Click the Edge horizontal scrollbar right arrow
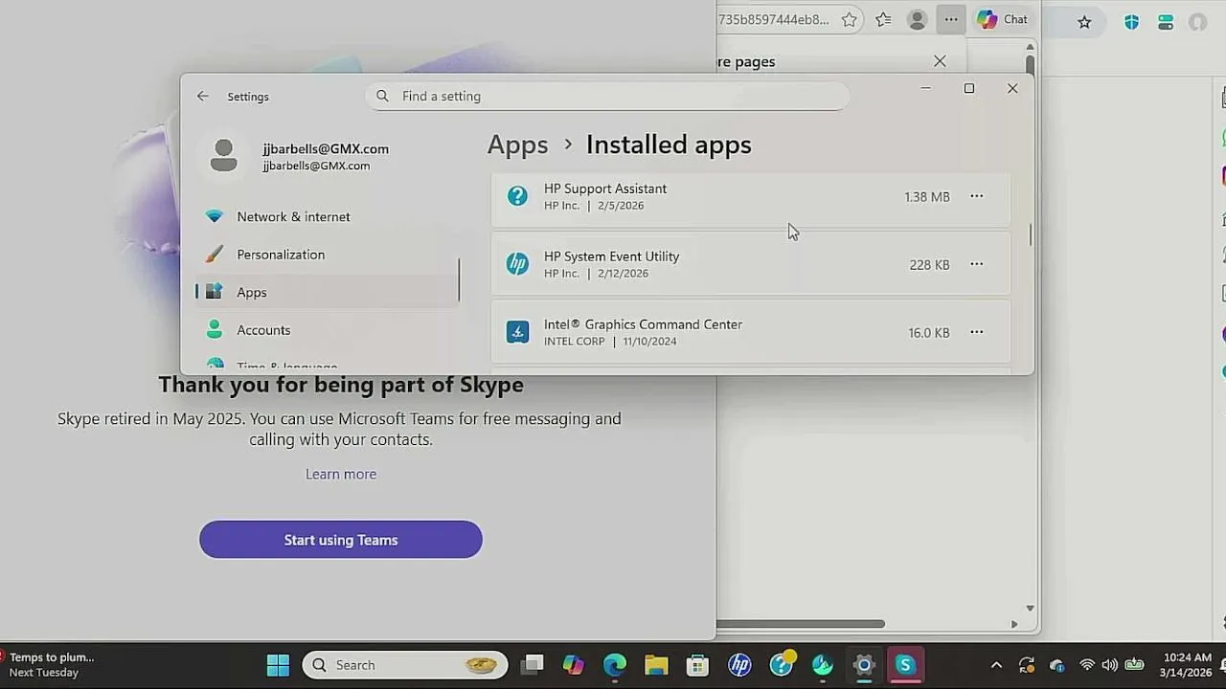The height and width of the screenshot is (689, 1226). [1014, 624]
